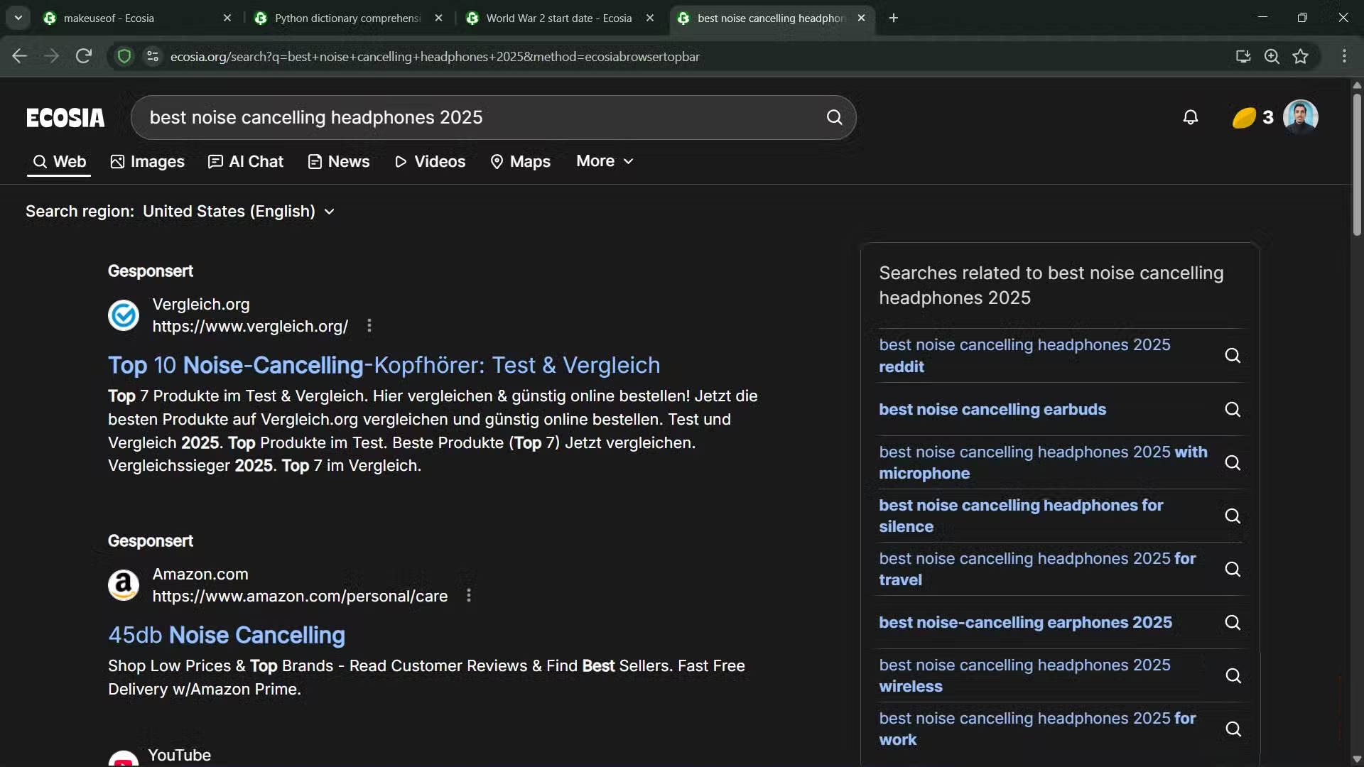Image resolution: width=1364 pixels, height=767 pixels.
Task: Open site information settings icon
Action: point(152,56)
